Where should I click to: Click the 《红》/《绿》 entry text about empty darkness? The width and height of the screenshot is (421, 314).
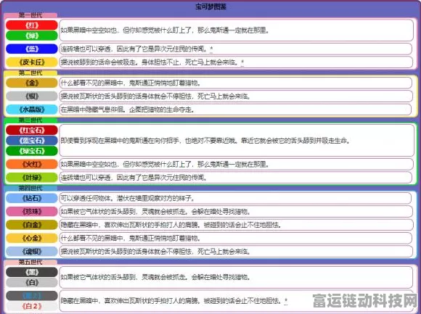coord(165,30)
